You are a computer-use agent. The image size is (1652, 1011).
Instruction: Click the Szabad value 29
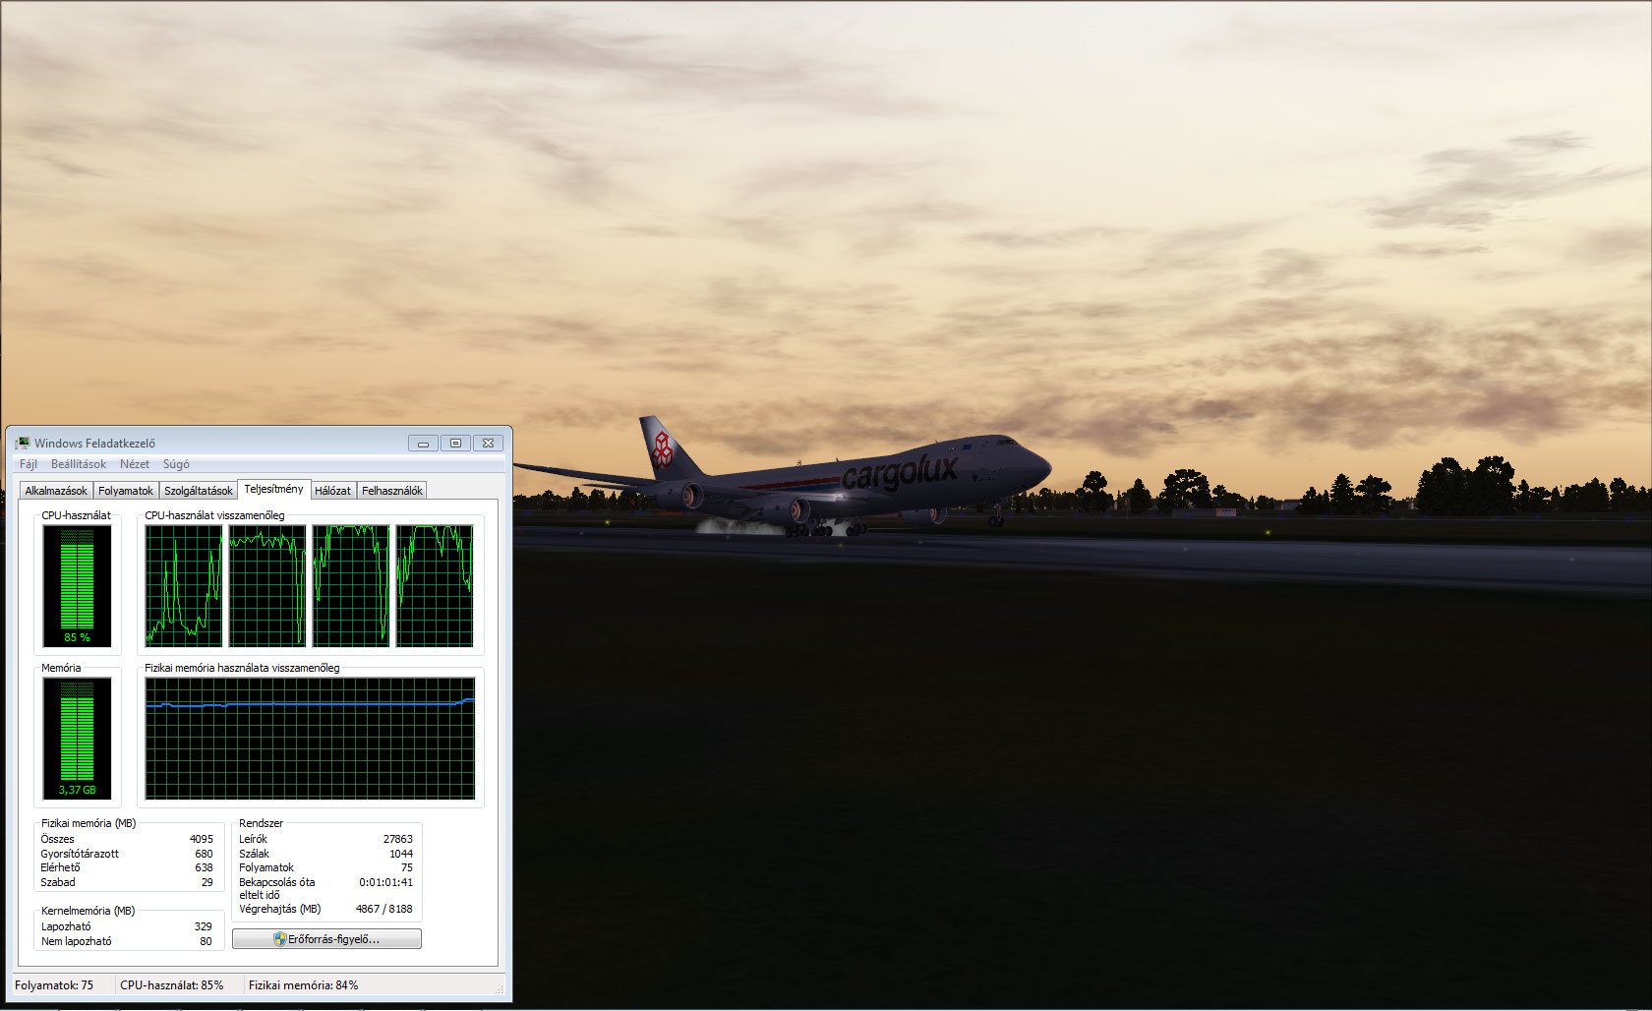click(207, 882)
